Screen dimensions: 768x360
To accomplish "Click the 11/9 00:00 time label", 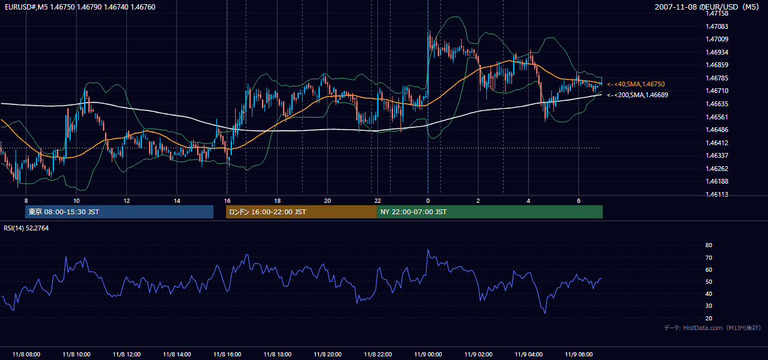I will (428, 355).
